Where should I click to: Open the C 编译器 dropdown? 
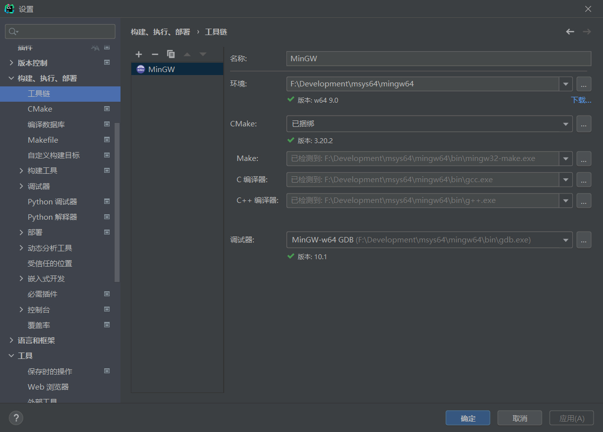[x=566, y=180]
